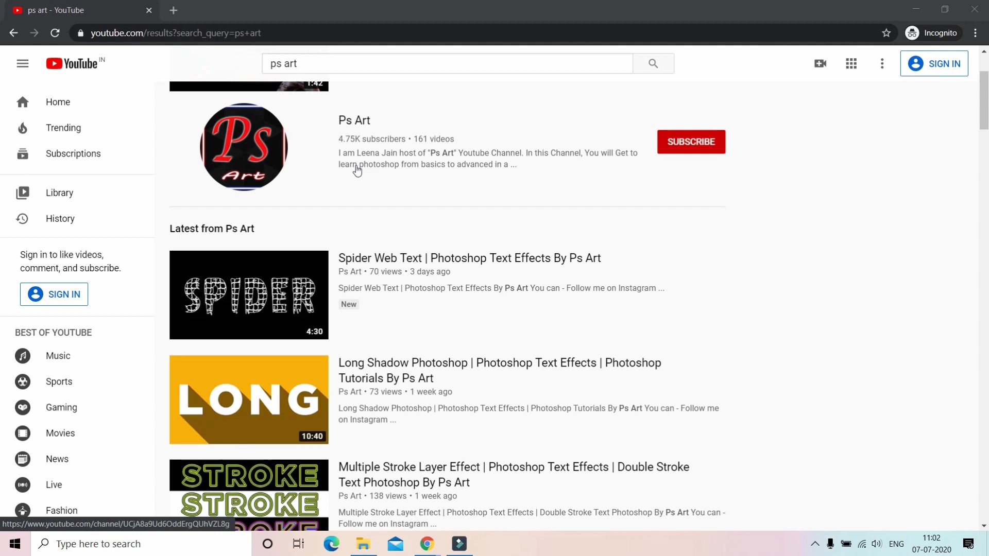Click the SPIDER video thumbnail
989x556 pixels.
pyautogui.click(x=249, y=295)
